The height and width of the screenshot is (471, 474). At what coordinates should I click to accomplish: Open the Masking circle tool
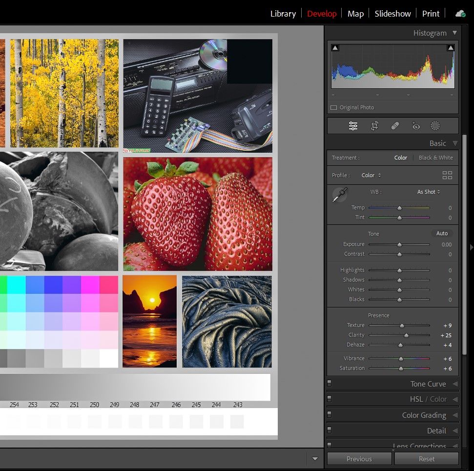point(435,126)
